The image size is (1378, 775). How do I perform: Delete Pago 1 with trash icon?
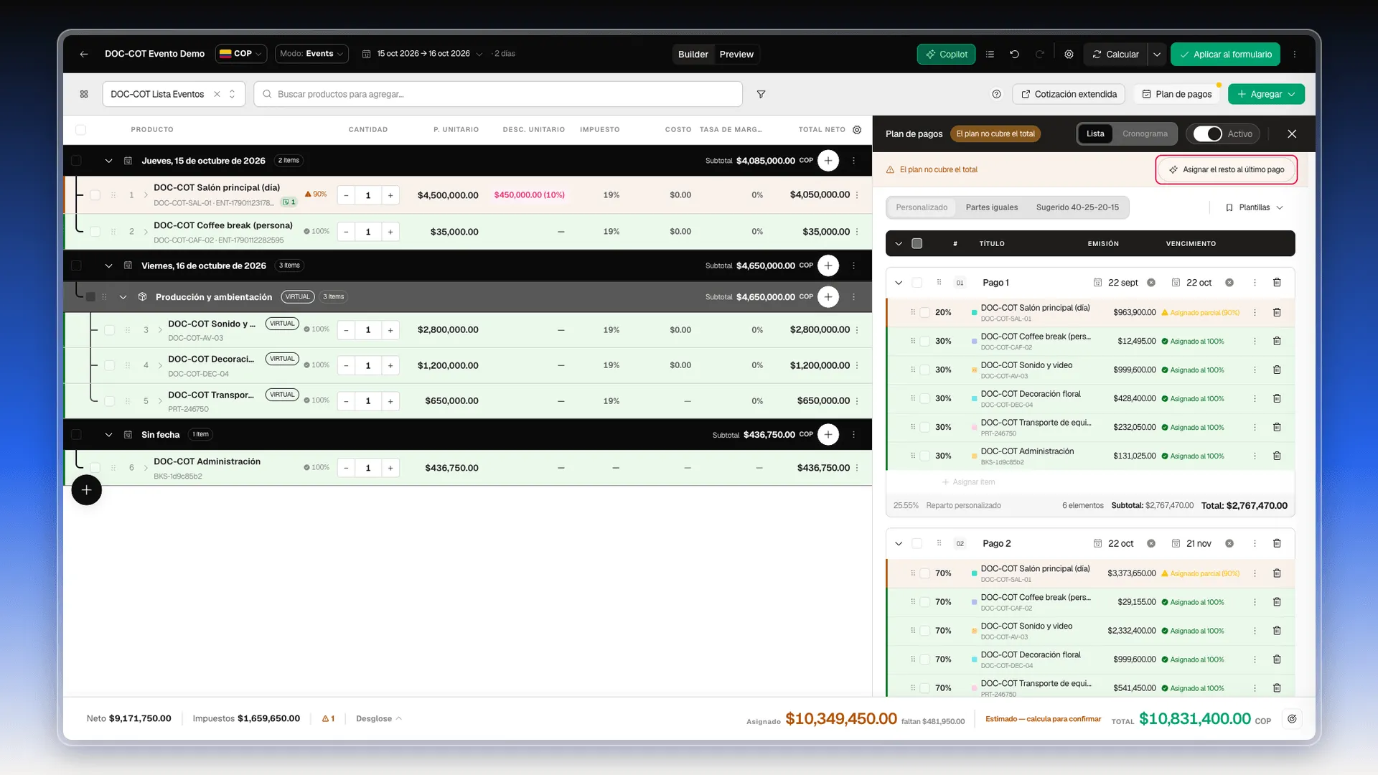click(1277, 283)
